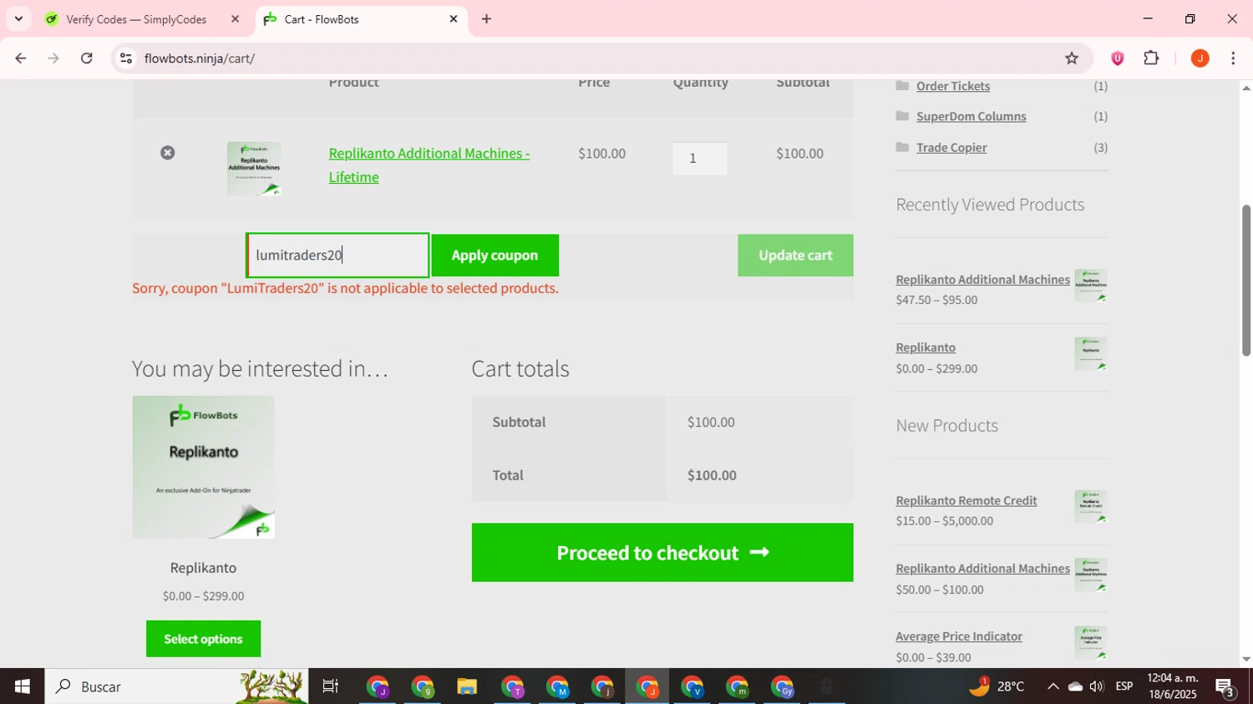Open the weather widget showing 28°C
The width and height of the screenshot is (1253, 704).
coord(997,686)
